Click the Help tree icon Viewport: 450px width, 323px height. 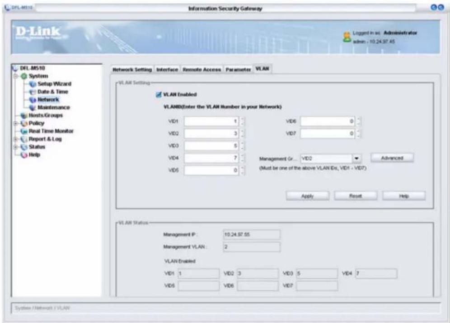click(24, 155)
